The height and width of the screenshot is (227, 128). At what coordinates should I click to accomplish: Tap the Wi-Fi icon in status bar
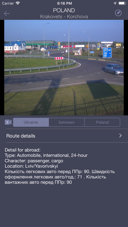tap(18, 3)
